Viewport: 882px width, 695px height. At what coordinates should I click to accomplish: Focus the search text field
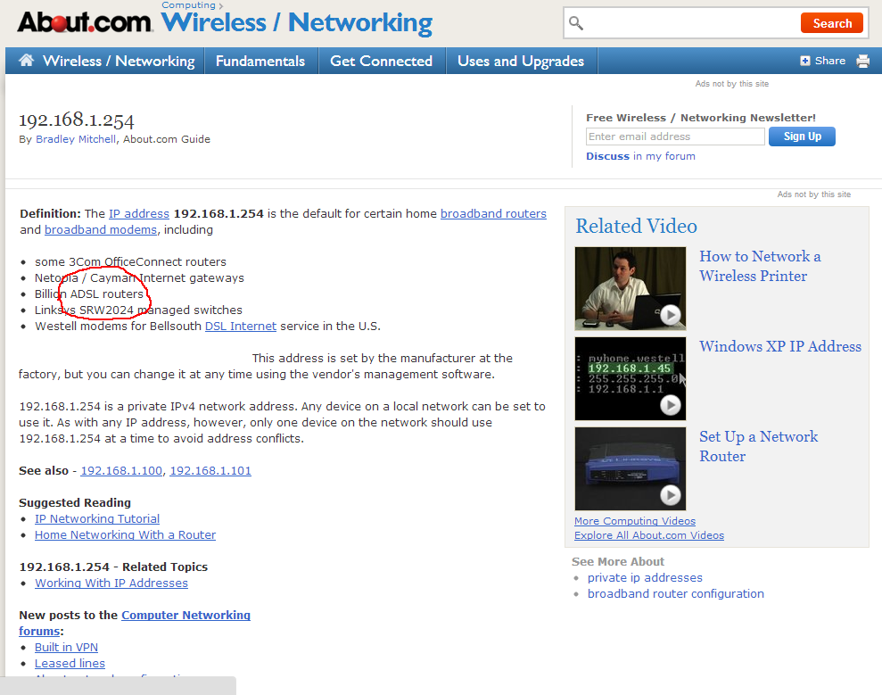click(691, 23)
